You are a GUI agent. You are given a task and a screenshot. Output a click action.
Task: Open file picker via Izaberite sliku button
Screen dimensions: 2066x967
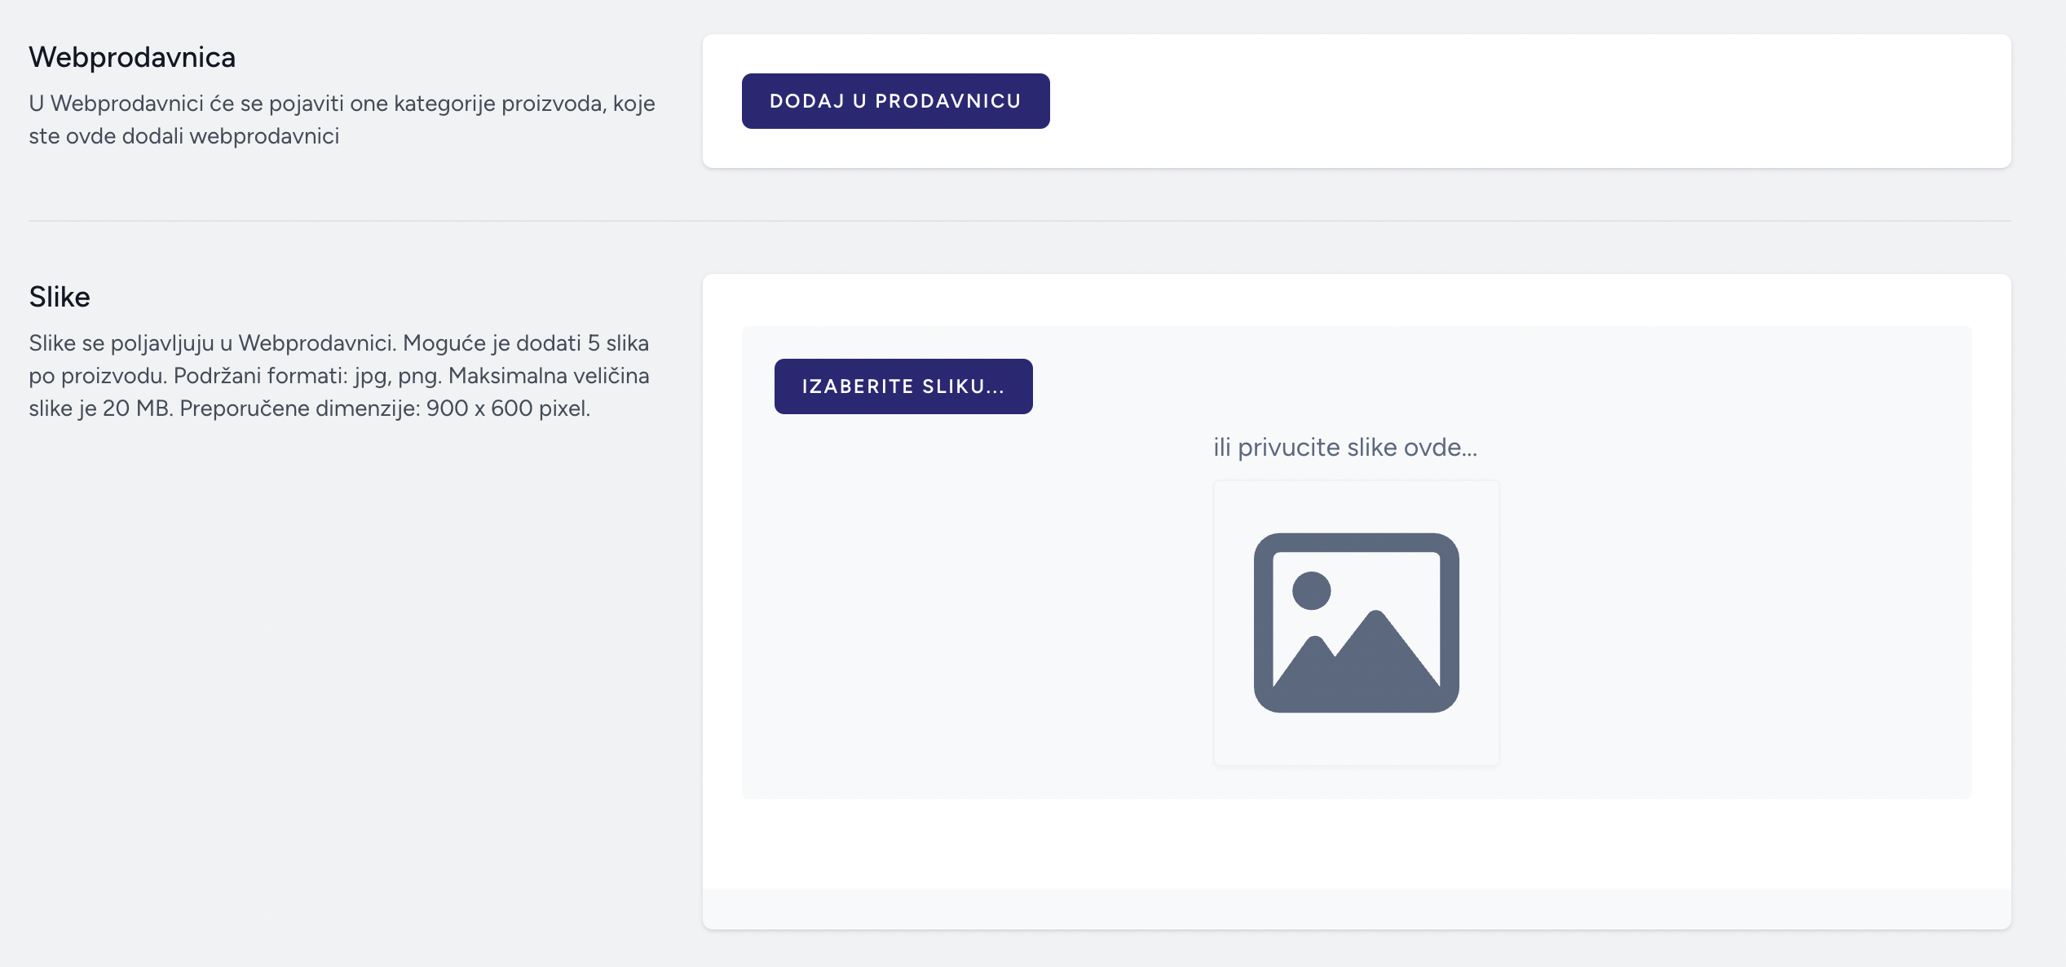(903, 386)
